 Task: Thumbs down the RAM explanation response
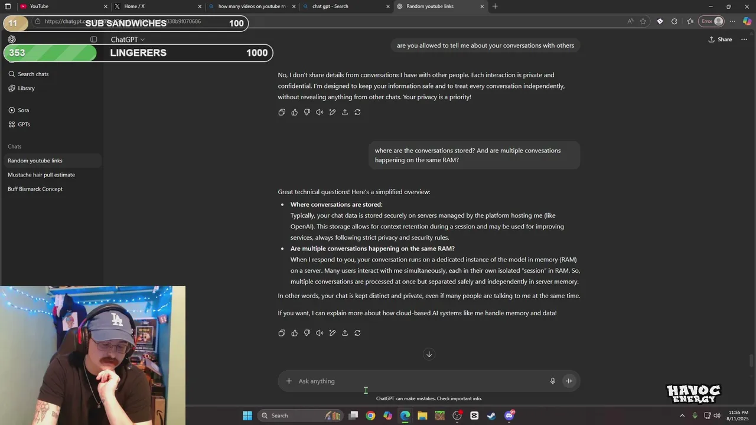click(x=307, y=333)
